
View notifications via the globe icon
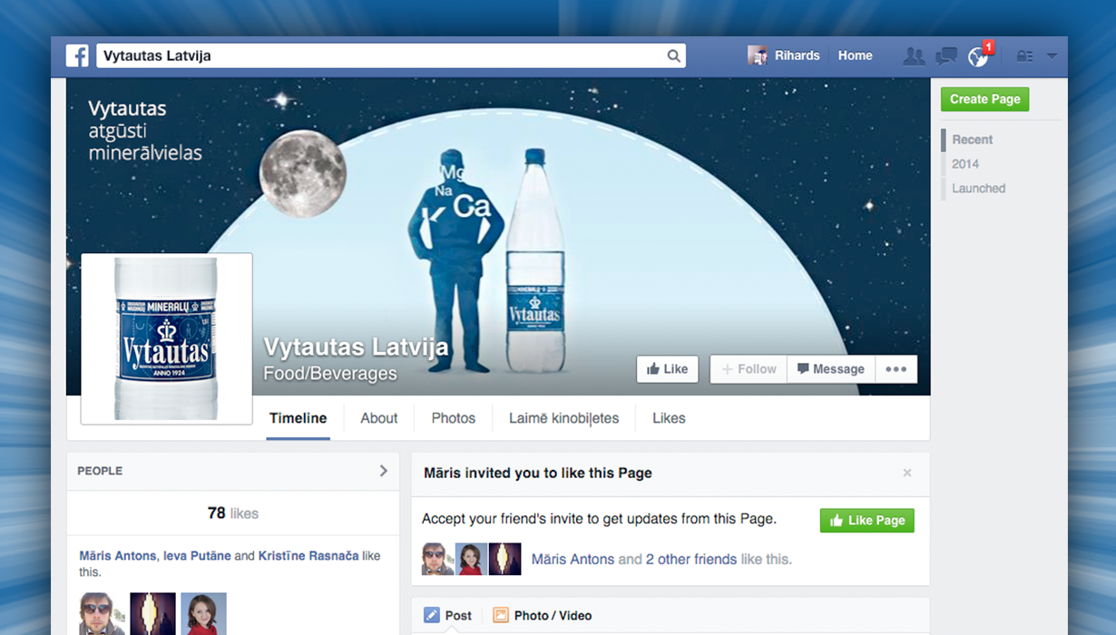coord(978,56)
